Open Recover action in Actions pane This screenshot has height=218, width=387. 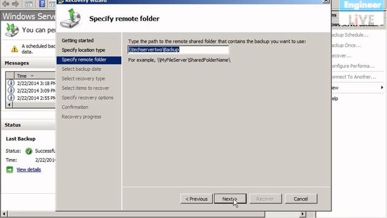click(x=341, y=56)
